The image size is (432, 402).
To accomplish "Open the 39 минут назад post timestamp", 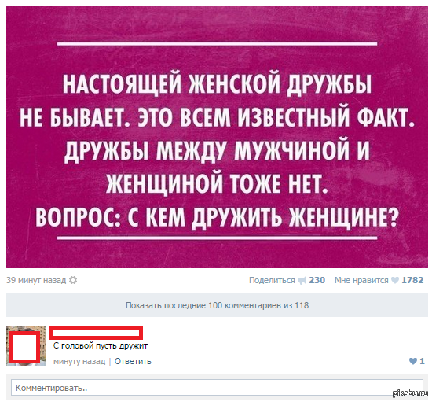I will click(x=36, y=280).
